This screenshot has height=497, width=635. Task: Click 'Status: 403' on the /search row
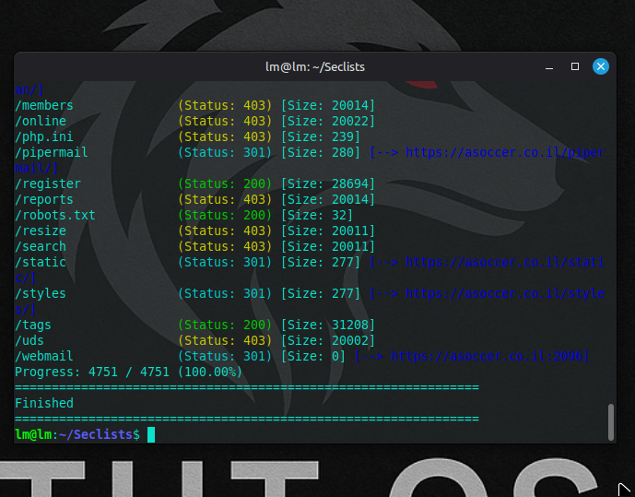(x=225, y=247)
